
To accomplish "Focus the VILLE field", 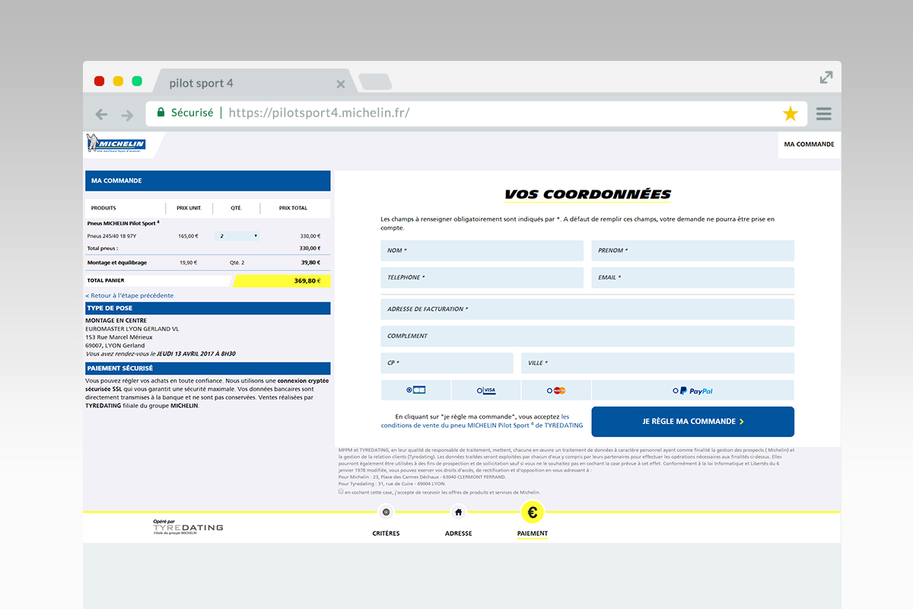I will tap(657, 363).
